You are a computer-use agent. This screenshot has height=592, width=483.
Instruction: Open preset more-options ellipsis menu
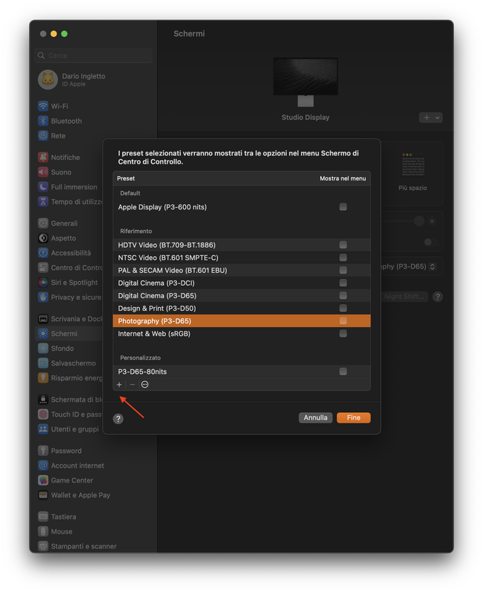point(144,384)
